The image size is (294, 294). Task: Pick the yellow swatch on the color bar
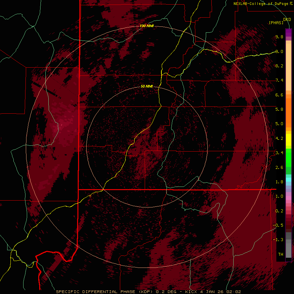288,140
